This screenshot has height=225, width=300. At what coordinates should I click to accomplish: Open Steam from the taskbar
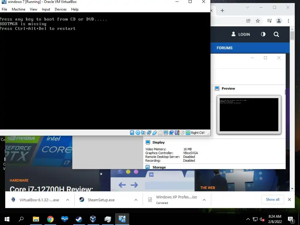[79, 219]
